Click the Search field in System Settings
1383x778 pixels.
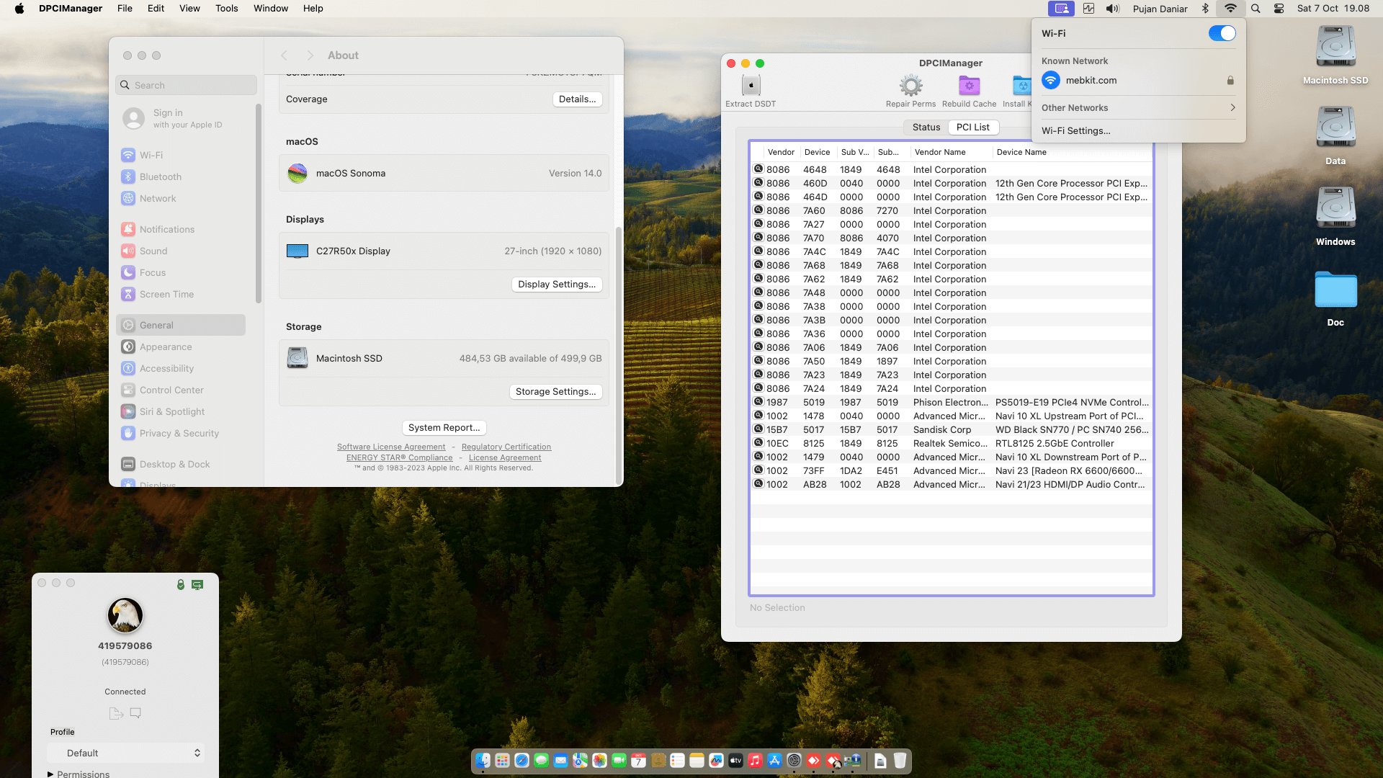point(186,85)
